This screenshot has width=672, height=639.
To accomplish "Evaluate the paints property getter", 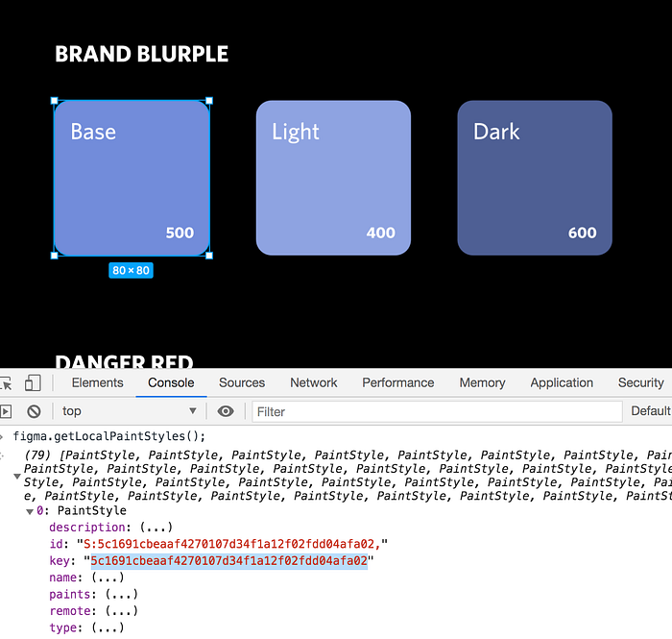I will (x=122, y=595).
